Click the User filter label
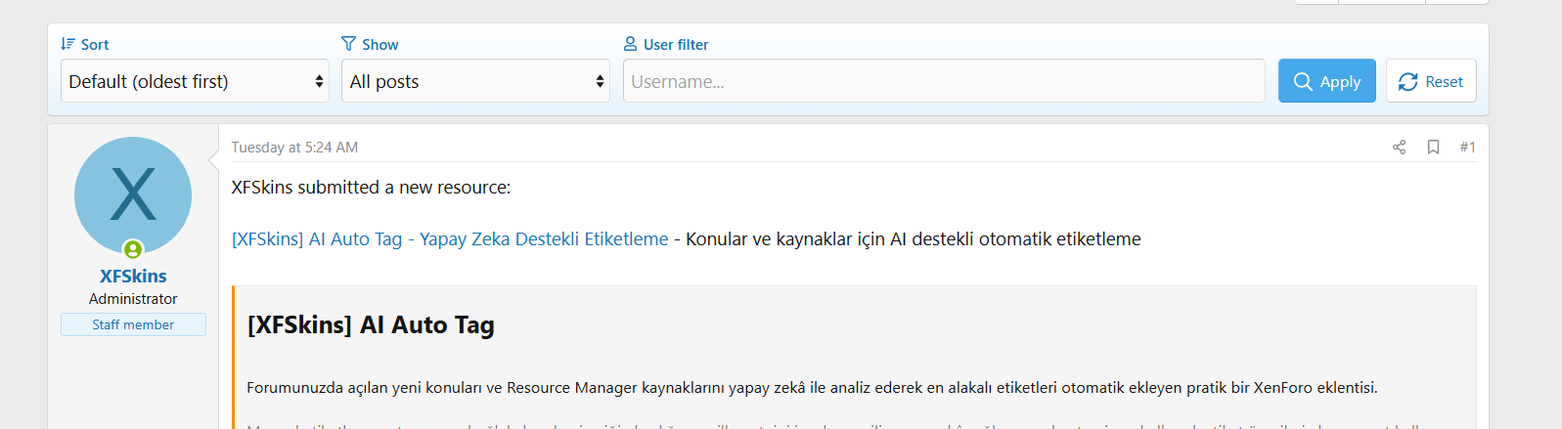The width and height of the screenshot is (1562, 429). 676,44
